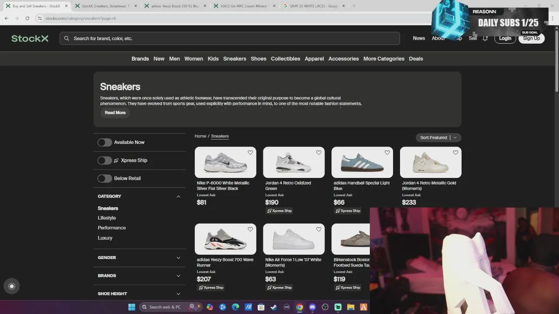The width and height of the screenshot is (559, 314).
Task: Open a new browser tab
Action: pos(354,6)
